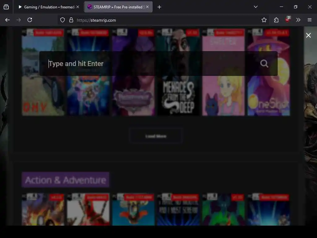The image size is (317, 238).
Task: Open Menace from the Deep game cover
Action: [x=179, y=72]
